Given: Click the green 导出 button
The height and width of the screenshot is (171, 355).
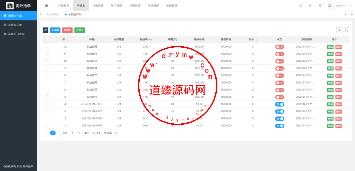Looking at the screenshot, I should 79,30.
